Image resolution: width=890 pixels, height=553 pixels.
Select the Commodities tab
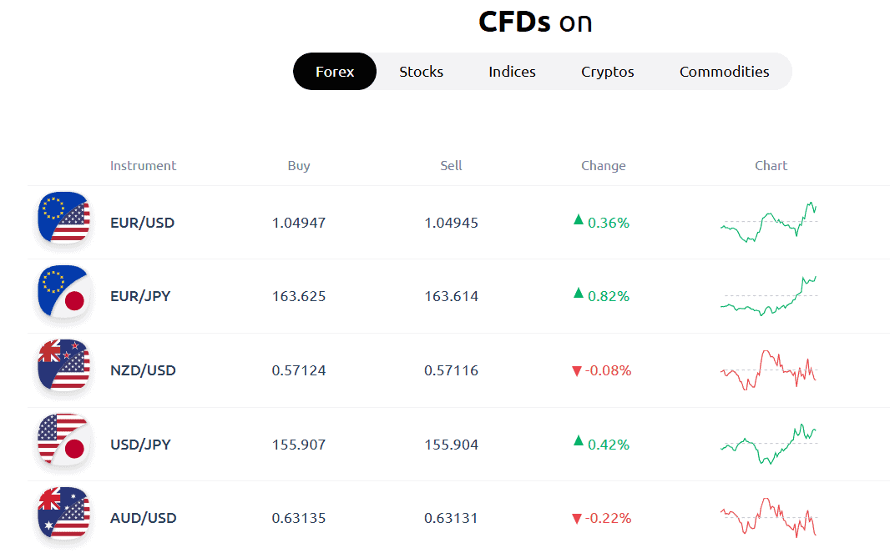click(724, 72)
